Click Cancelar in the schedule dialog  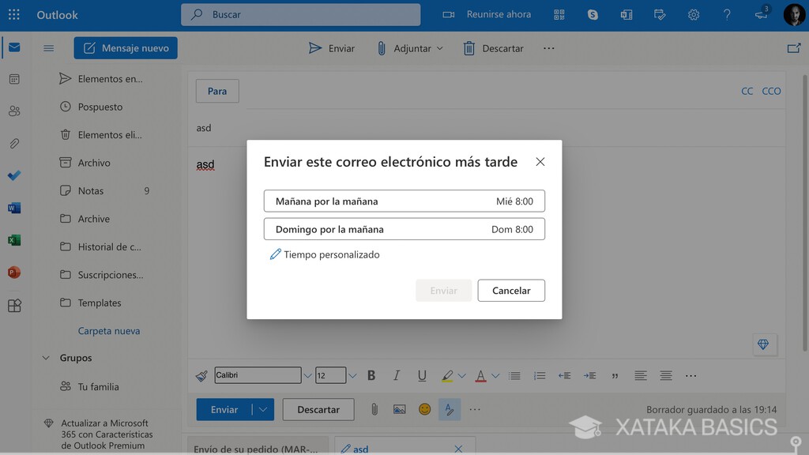coord(511,291)
